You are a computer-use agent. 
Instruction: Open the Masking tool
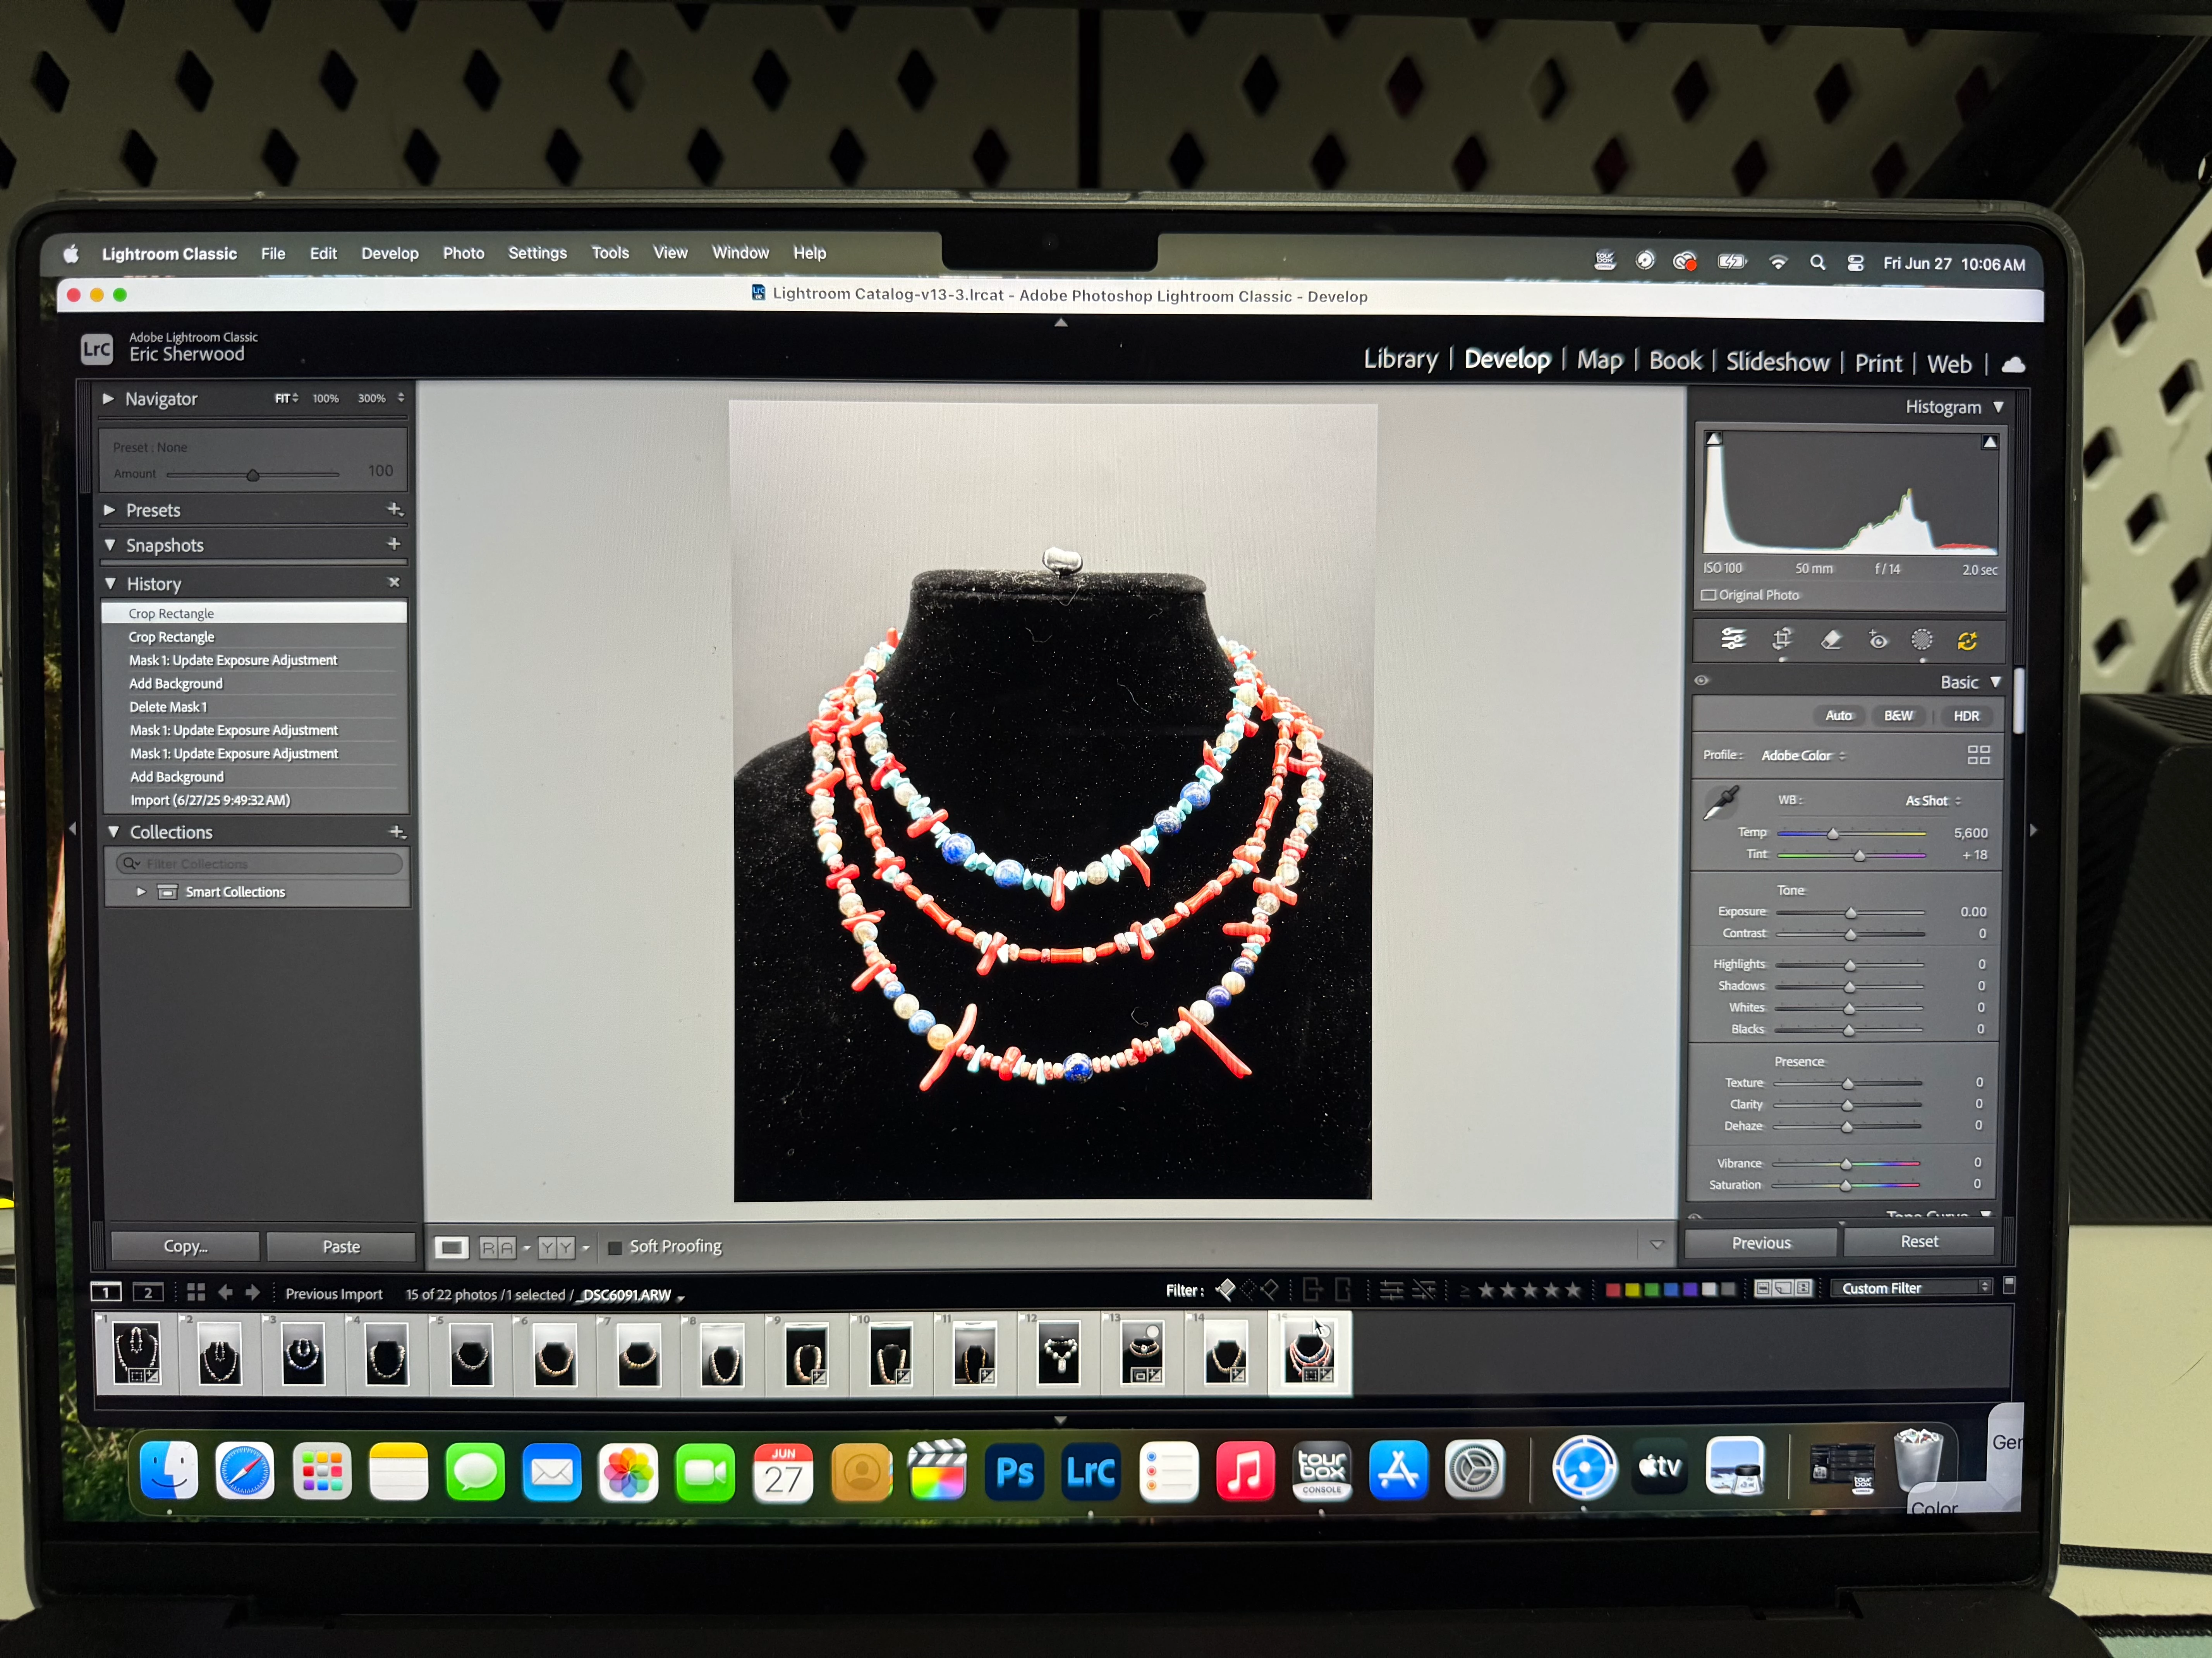(x=1921, y=641)
